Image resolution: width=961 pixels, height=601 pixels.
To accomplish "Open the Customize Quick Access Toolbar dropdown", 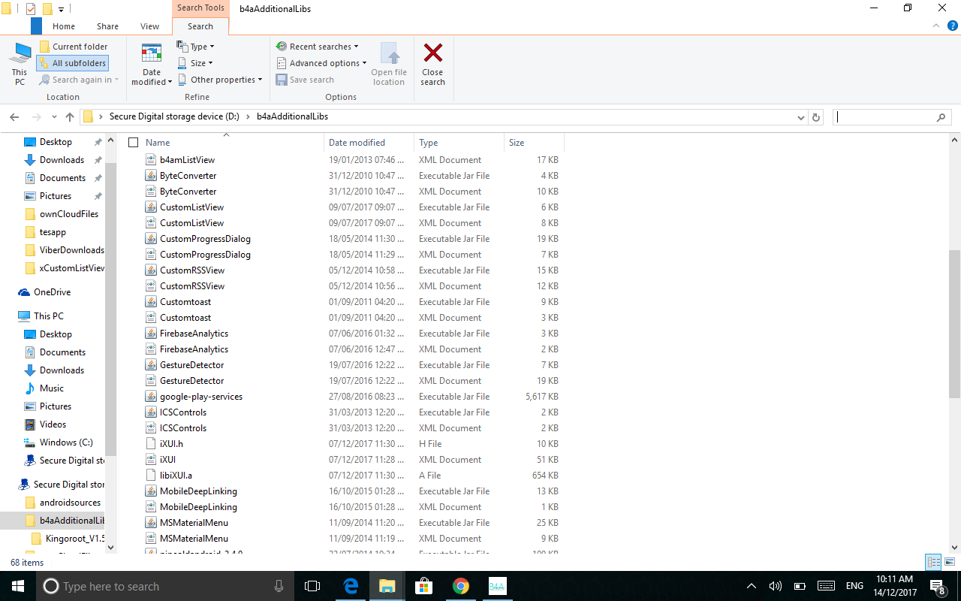I will [x=61, y=9].
